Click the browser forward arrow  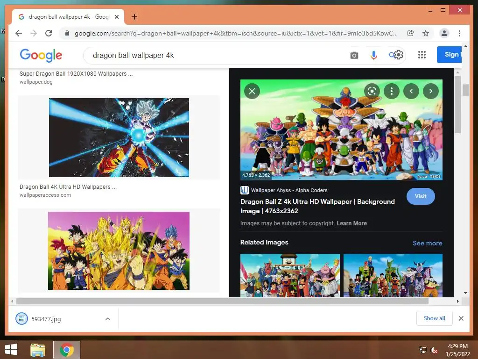[34, 33]
